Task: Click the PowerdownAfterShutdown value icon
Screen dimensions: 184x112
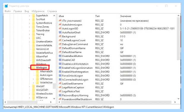Action: (x=60, y=99)
